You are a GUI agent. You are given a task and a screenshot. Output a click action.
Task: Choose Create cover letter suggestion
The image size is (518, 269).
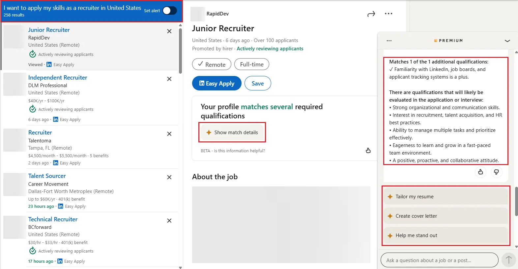pos(446,216)
